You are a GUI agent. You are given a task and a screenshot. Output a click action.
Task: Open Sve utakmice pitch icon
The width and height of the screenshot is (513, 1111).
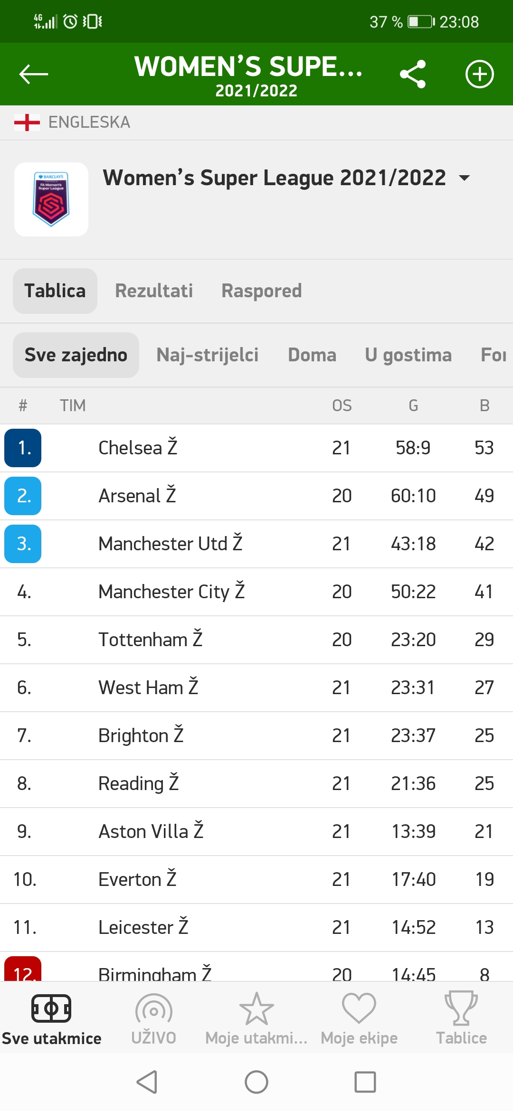tap(51, 1008)
